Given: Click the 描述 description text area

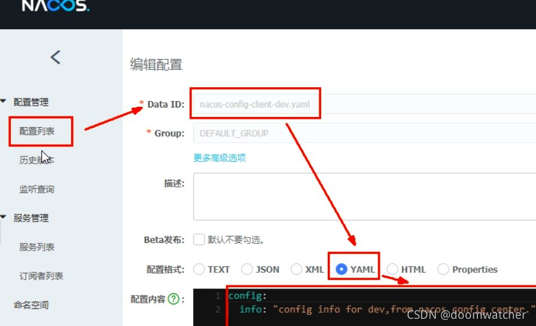Looking at the screenshot, I should (x=364, y=196).
